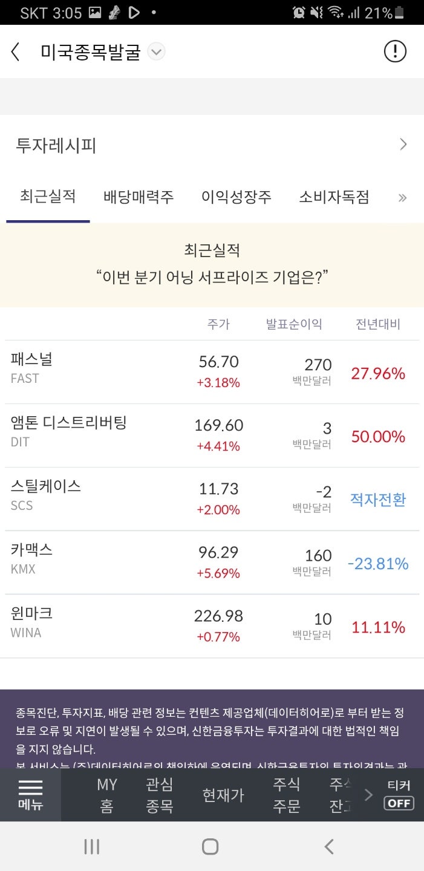The image size is (424, 871).
Task: Show more recipe tabs double arrow
Action: (x=403, y=198)
